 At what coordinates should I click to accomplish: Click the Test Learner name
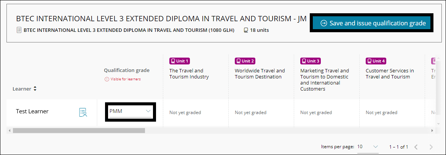32,111
